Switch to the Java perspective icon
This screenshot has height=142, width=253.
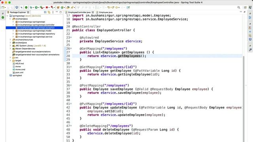(250, 7)
